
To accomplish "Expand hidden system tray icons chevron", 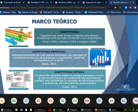I will [x=130, y=110].
